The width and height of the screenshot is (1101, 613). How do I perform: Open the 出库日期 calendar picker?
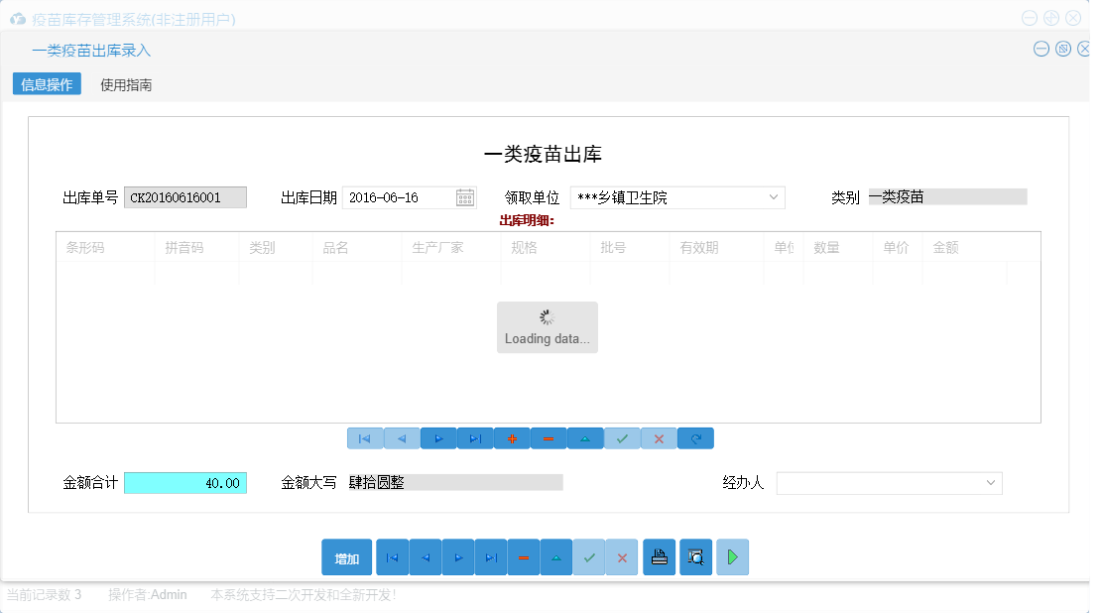click(463, 196)
